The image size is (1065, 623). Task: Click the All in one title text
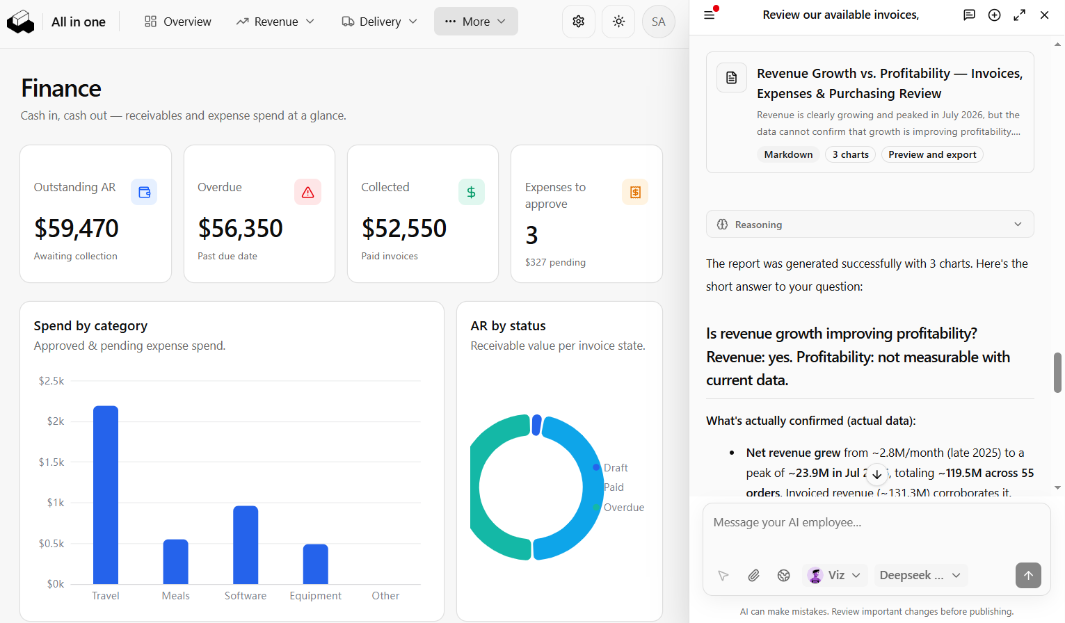[x=79, y=22]
